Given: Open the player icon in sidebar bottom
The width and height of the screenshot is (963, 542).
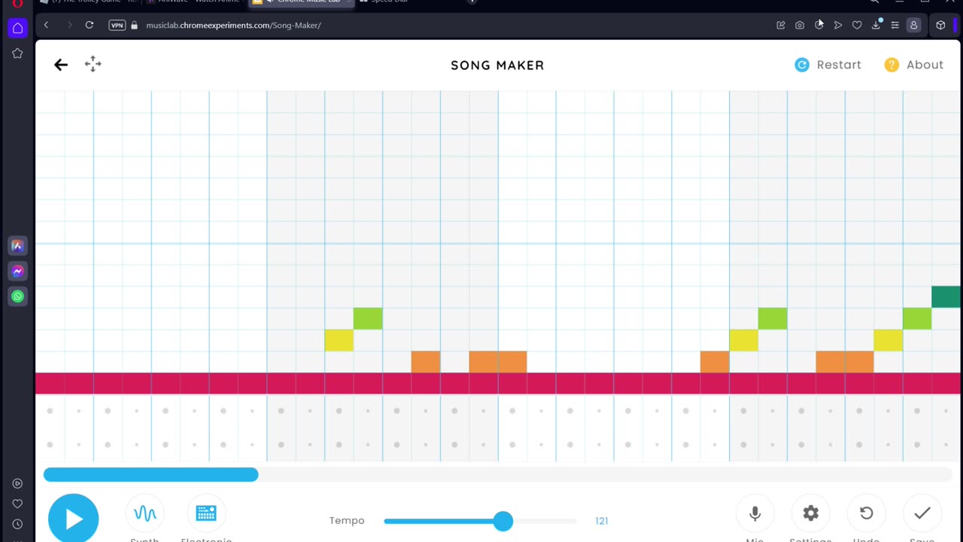Looking at the screenshot, I should pos(17,483).
